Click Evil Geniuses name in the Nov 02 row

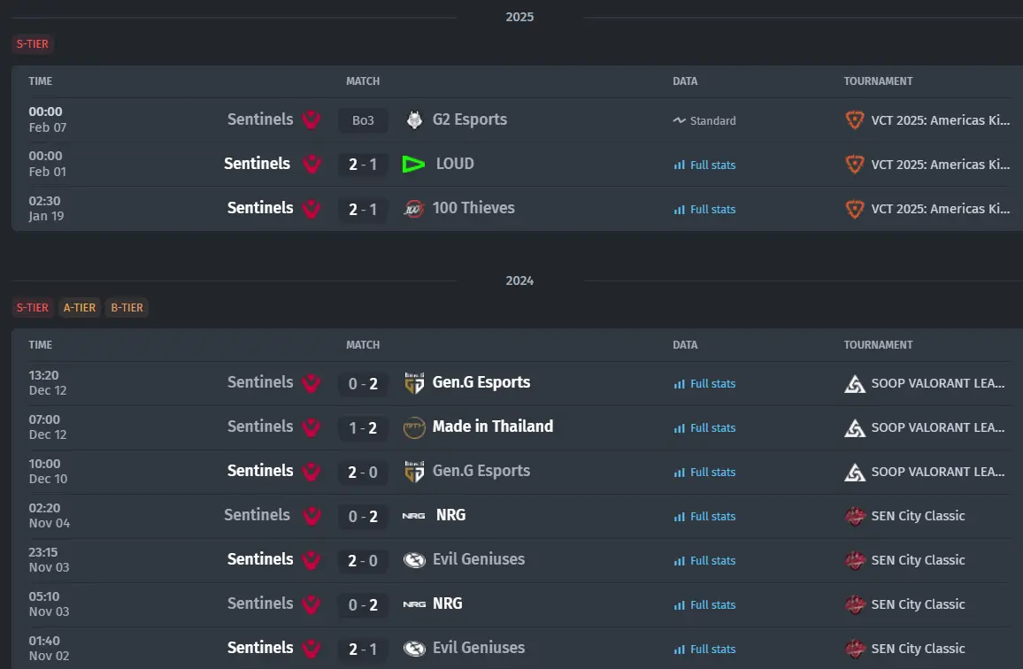(479, 648)
